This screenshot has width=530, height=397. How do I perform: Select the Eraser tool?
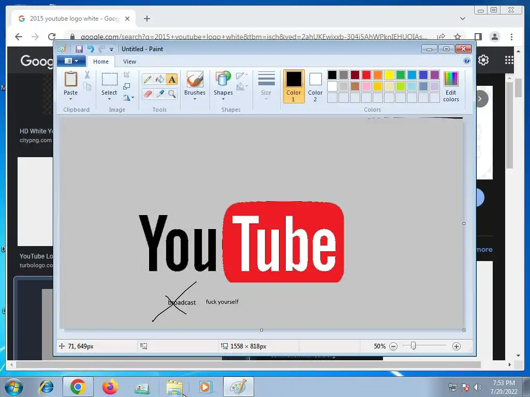(148, 94)
